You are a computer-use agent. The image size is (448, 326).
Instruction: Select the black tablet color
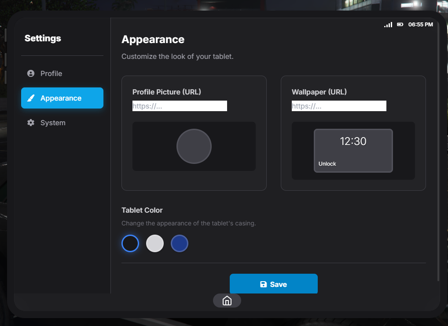pyautogui.click(x=130, y=243)
